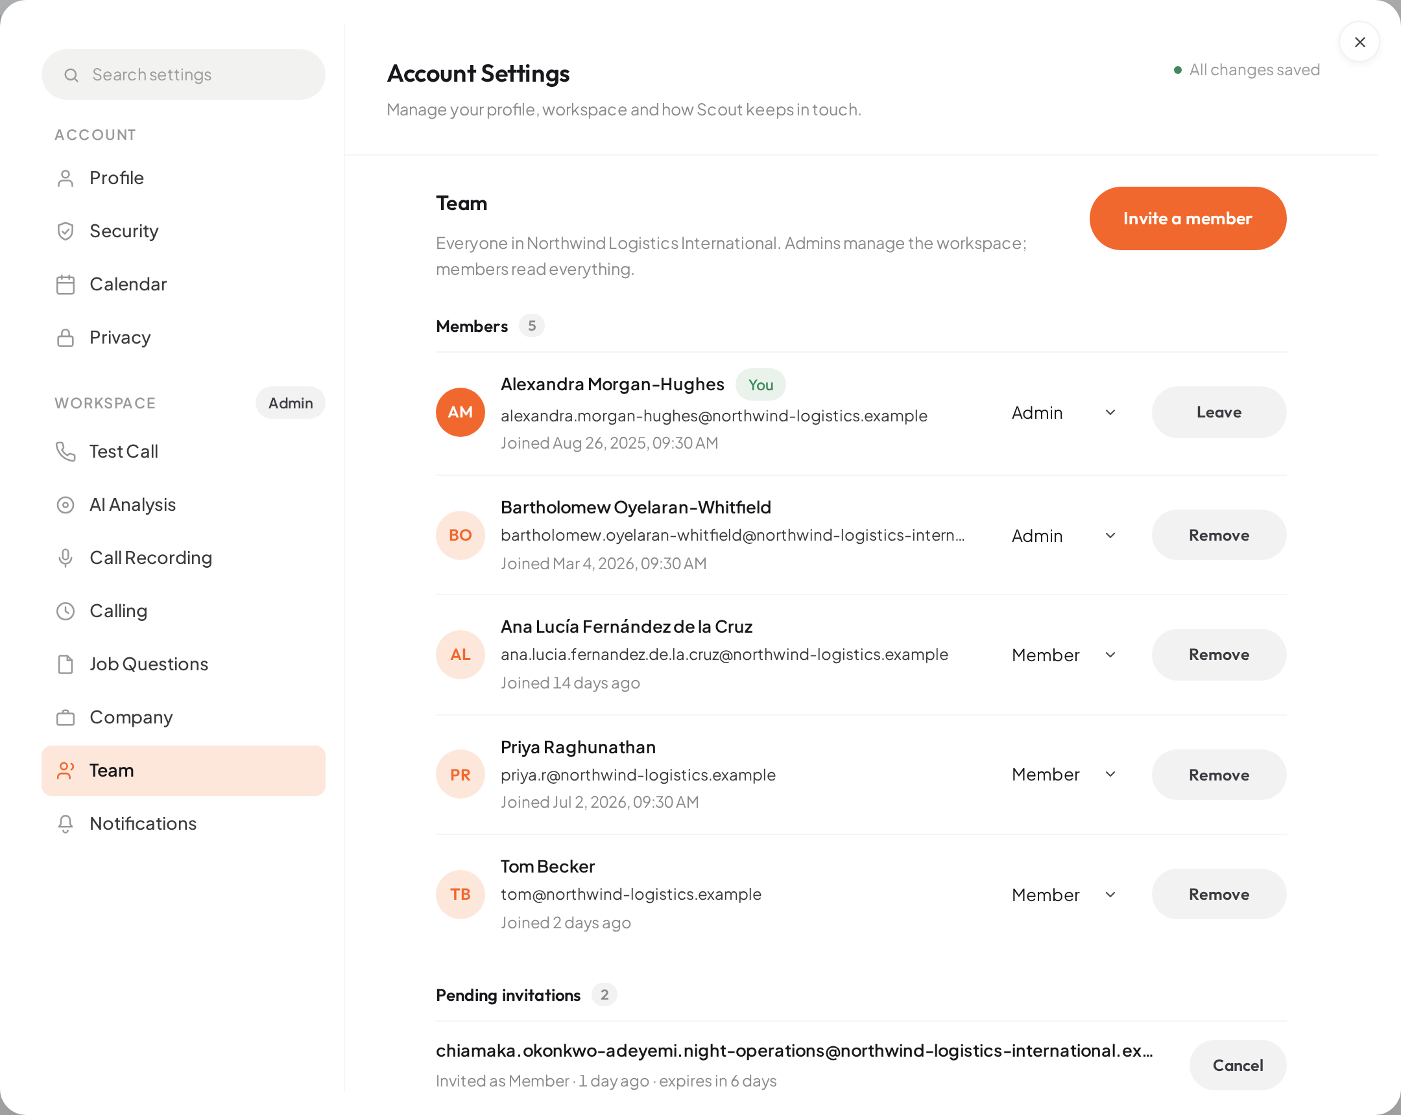
Task: Click the Admin badge next to Workspace
Action: pos(291,403)
